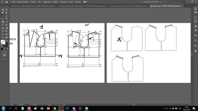The height and width of the screenshot is (111, 198).
Task: Open the Текст menu
Action: pos(39,2)
